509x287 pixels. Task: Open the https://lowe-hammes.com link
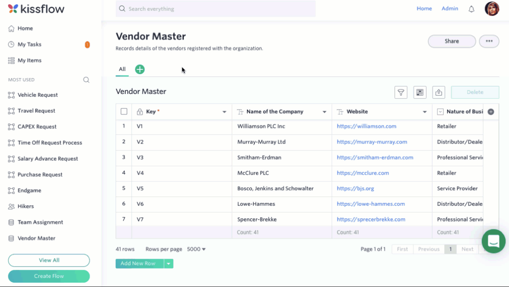coord(371,204)
